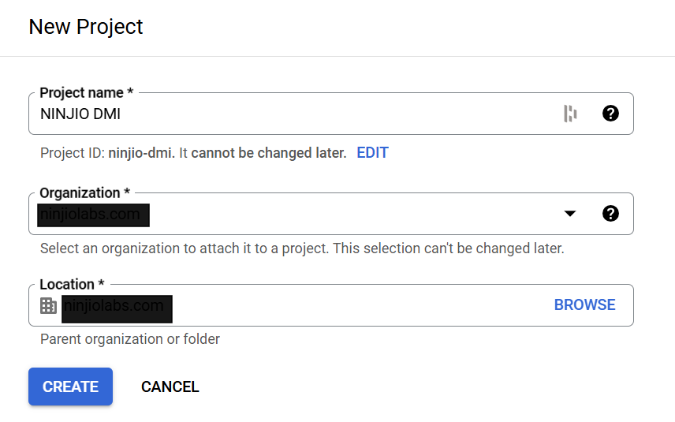Click the ninjio-dmi Project ID text
This screenshot has height=422, width=675.
[136, 153]
